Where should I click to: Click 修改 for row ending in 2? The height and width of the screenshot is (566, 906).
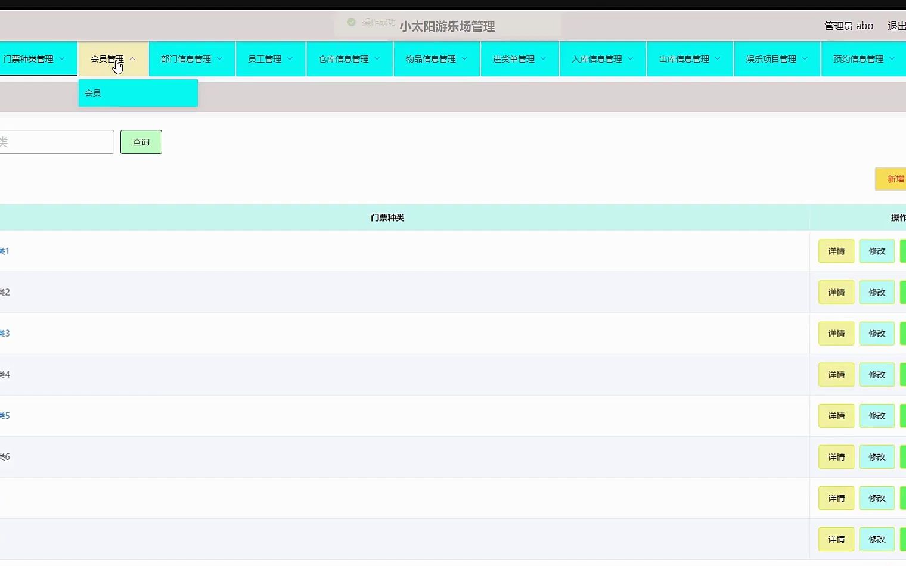point(877,293)
